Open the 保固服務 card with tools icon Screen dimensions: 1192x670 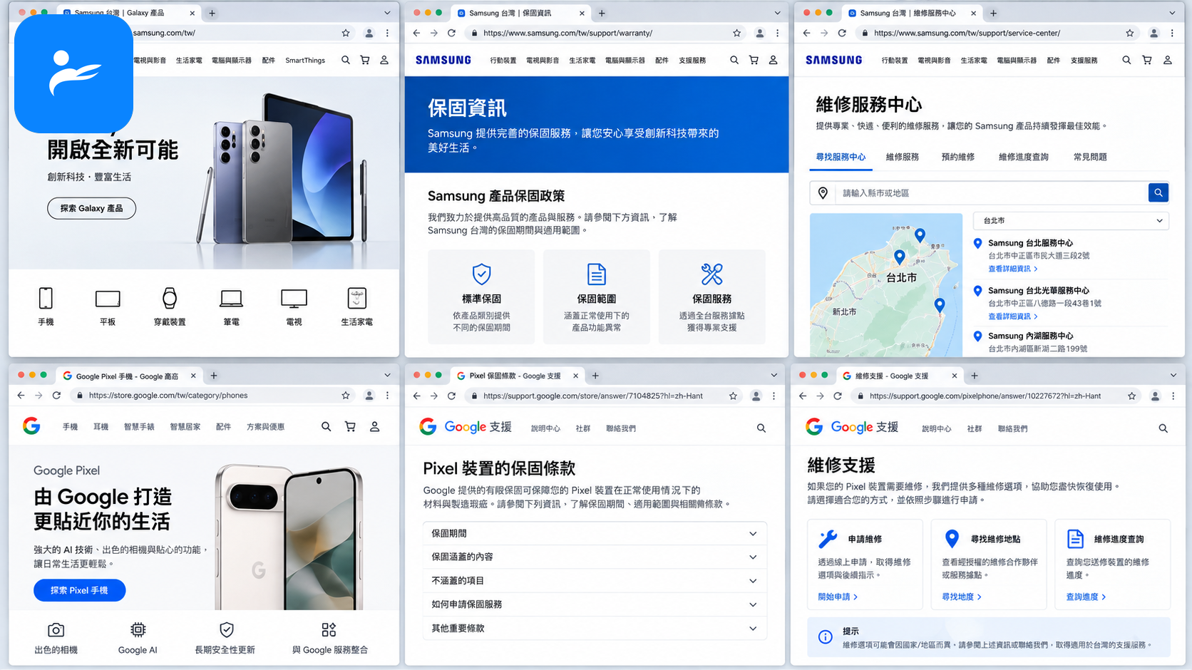pyautogui.click(x=712, y=297)
